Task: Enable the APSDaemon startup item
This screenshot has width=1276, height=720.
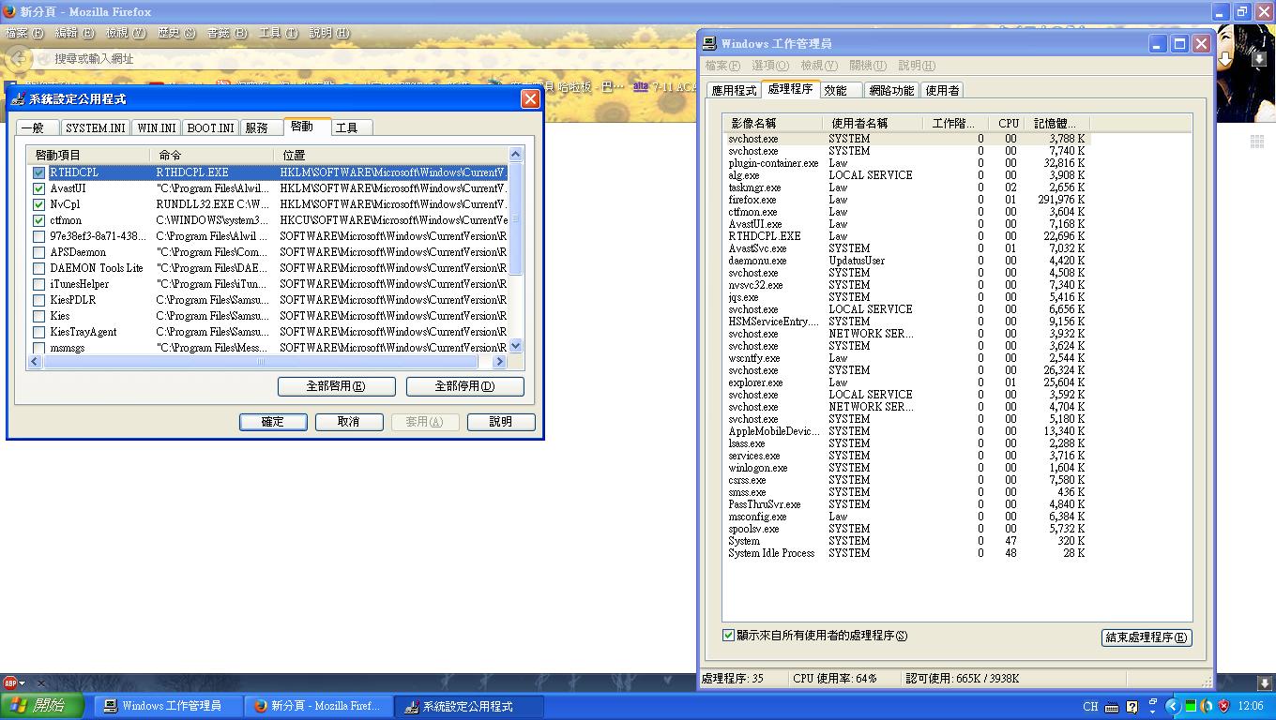Action: tap(38, 252)
